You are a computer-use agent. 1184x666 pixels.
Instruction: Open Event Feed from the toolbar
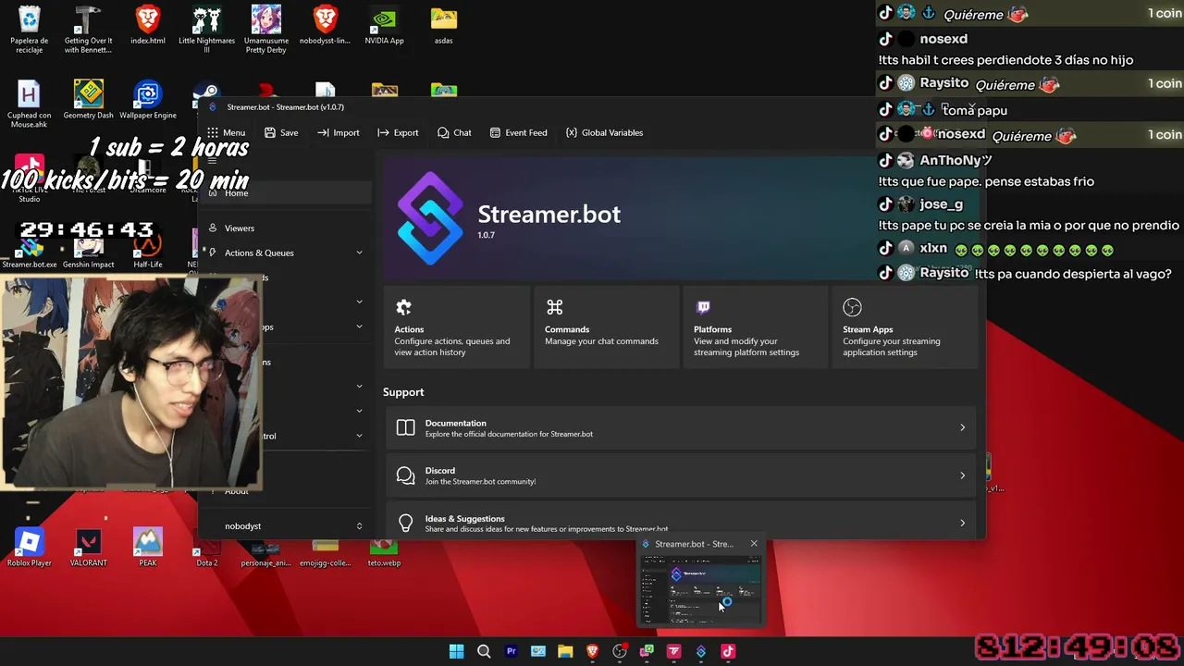518,132
